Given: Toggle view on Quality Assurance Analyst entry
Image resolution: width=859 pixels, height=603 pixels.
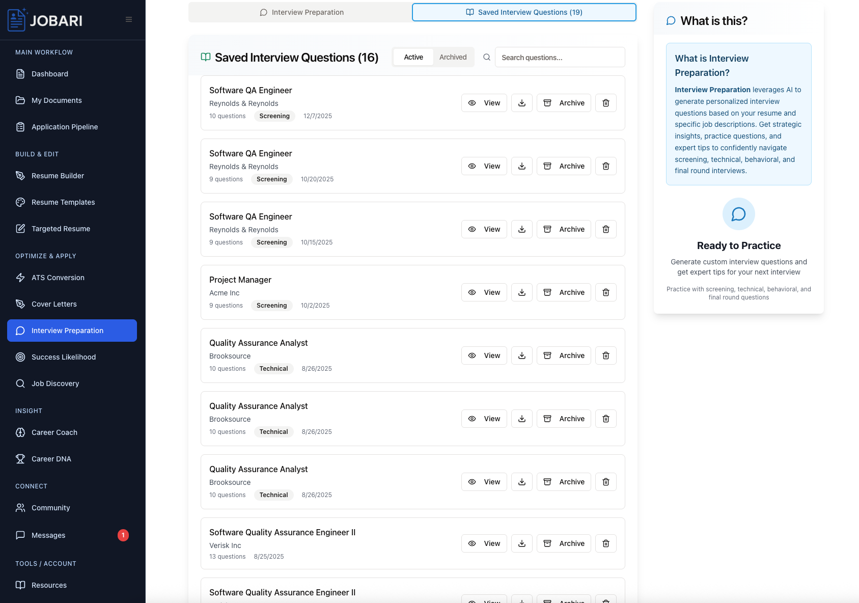Looking at the screenshot, I should [484, 355].
